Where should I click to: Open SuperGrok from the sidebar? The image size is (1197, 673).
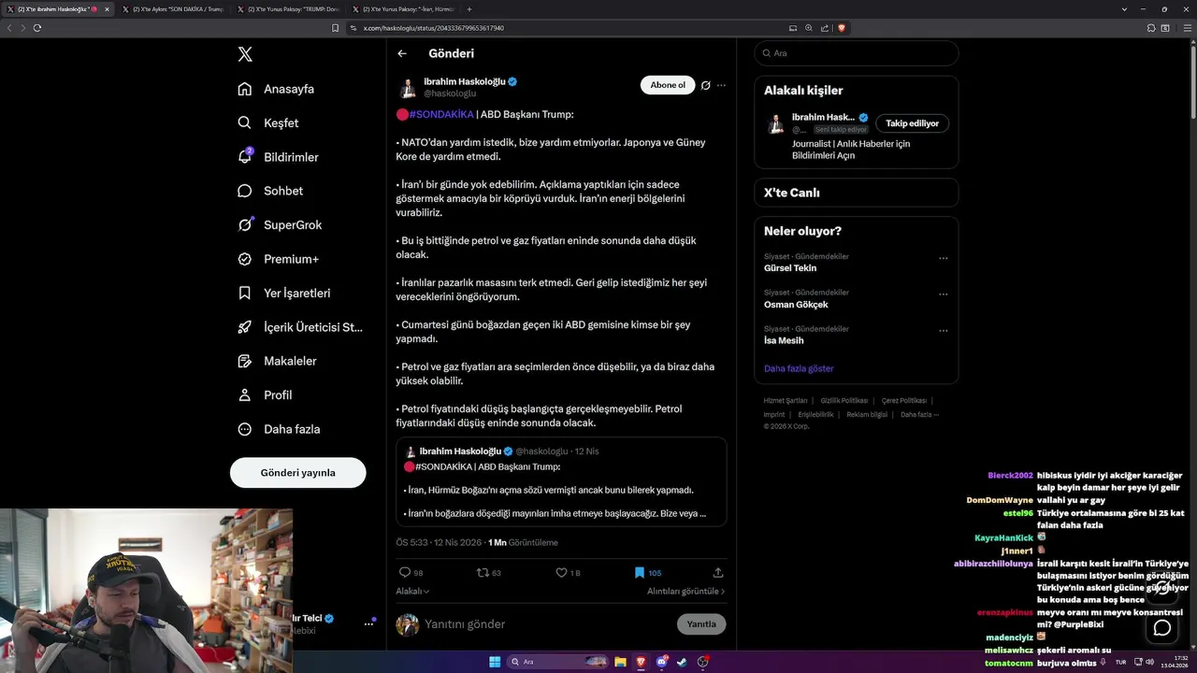click(x=280, y=225)
